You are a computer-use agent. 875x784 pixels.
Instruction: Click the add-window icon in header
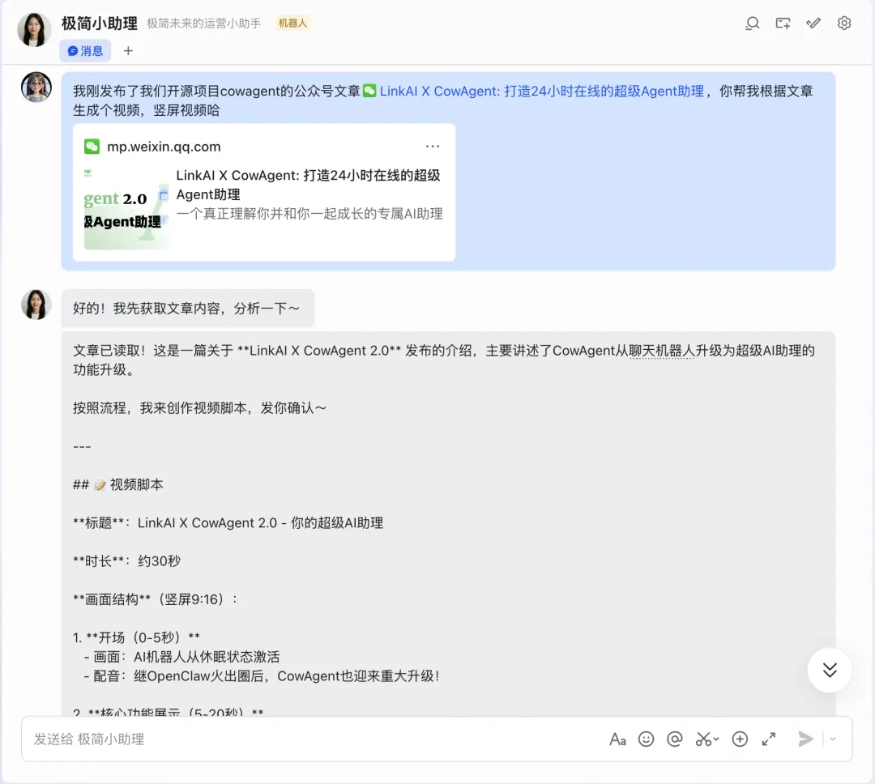(783, 23)
